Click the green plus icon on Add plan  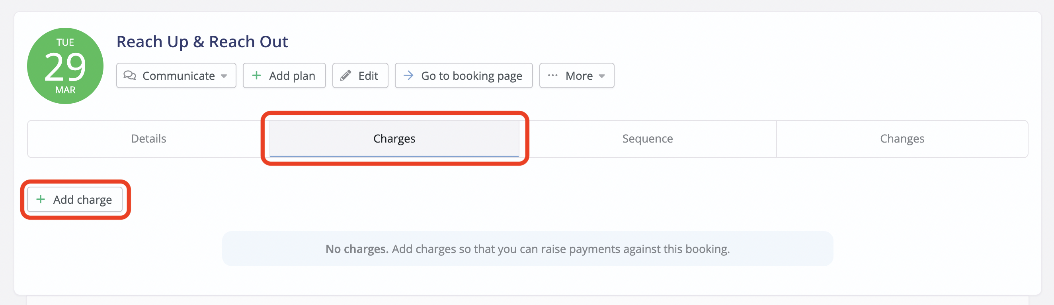pos(257,75)
